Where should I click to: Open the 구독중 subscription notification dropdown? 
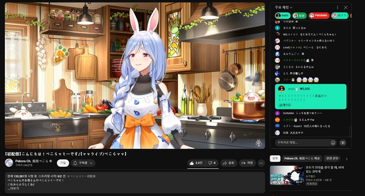point(83,163)
